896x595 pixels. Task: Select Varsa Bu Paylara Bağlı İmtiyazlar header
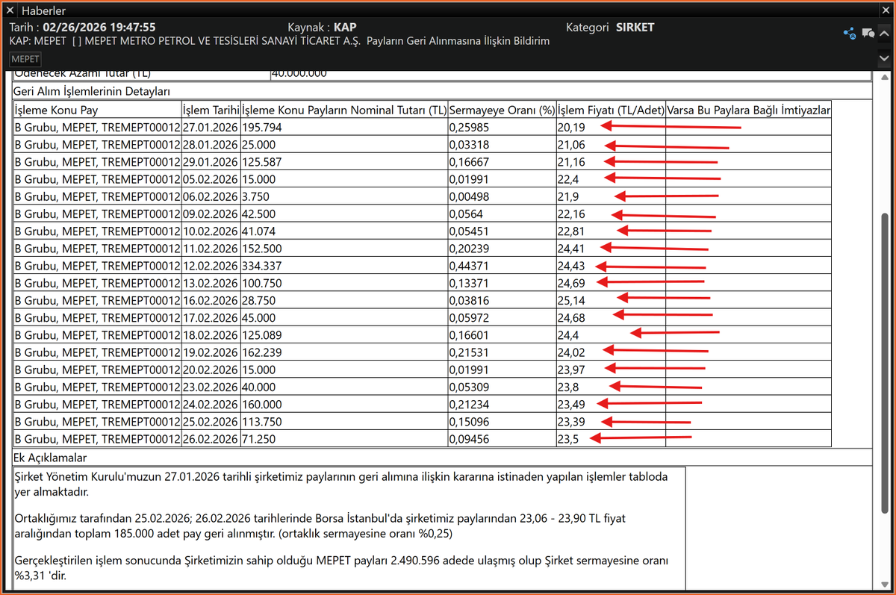point(748,110)
